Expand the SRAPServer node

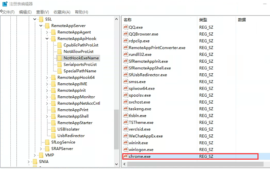(x=41, y=149)
